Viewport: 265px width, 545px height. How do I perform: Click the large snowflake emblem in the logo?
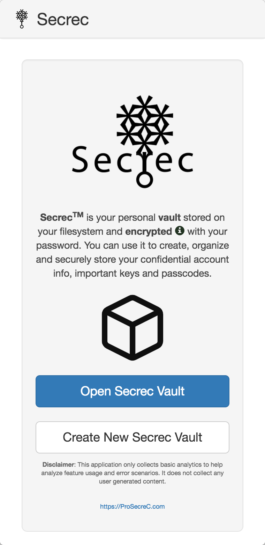click(145, 121)
